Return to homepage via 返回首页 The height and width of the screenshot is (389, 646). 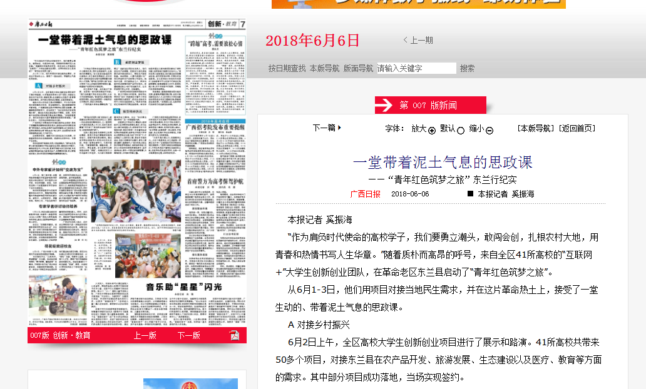point(577,128)
